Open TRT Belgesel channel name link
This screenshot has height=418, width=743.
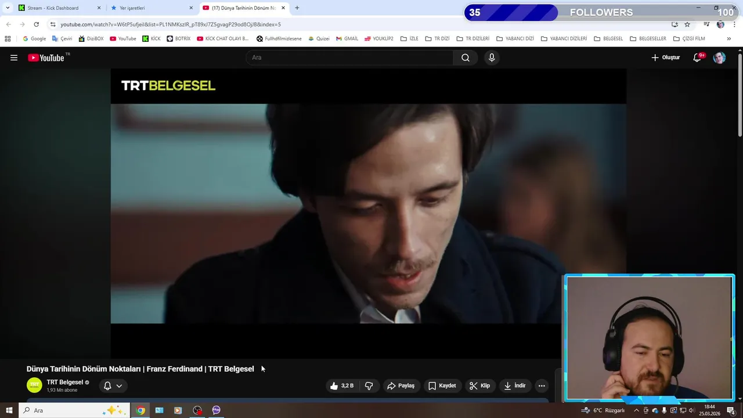[65, 382]
